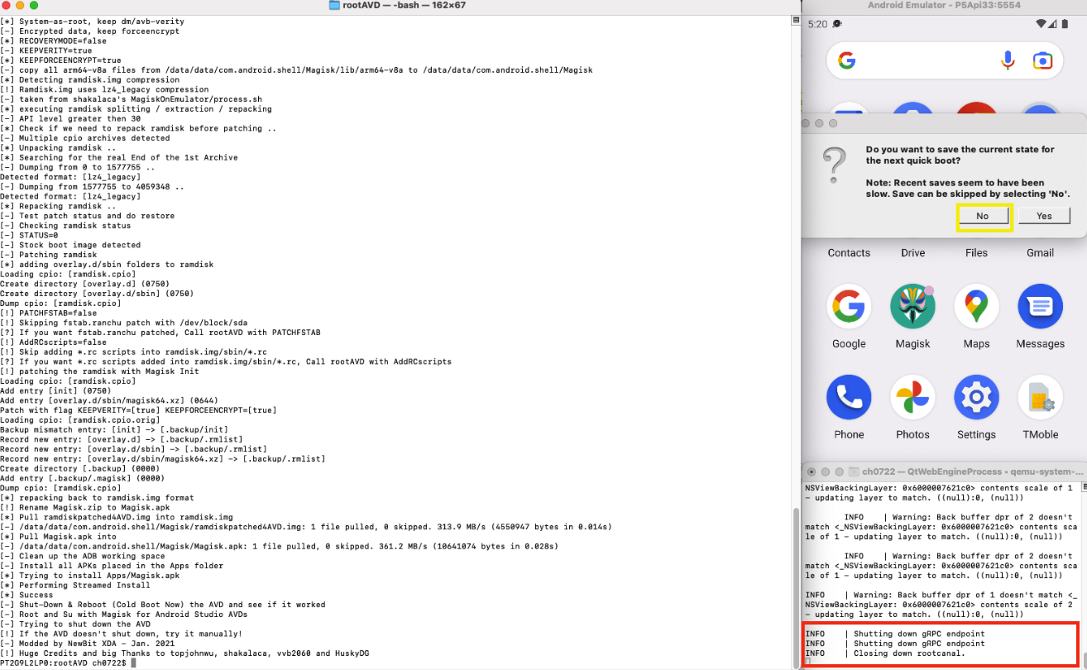Click the folder icon in ch0722 log title
The image size is (1087, 670).
pyautogui.click(x=854, y=471)
